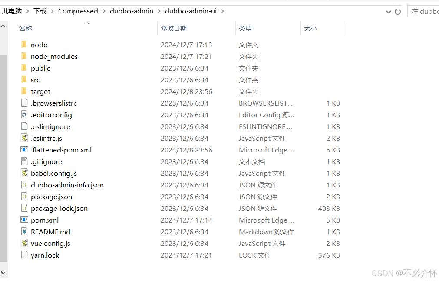The image size is (439, 281).
Task: Open the address bar history dropdown
Action: tap(388, 12)
